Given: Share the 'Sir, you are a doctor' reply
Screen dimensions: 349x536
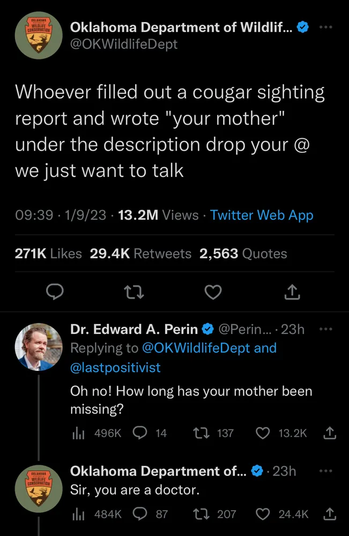Looking at the screenshot, I should pyautogui.click(x=330, y=514).
